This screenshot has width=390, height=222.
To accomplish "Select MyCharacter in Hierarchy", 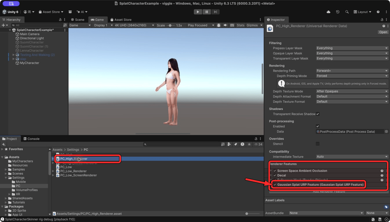I will [30, 63].
